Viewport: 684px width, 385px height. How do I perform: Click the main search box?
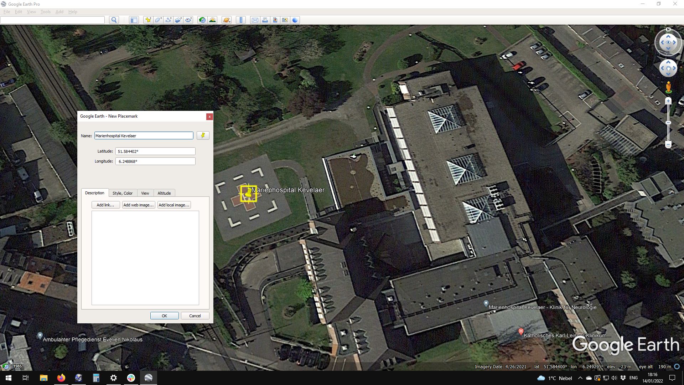coord(52,20)
